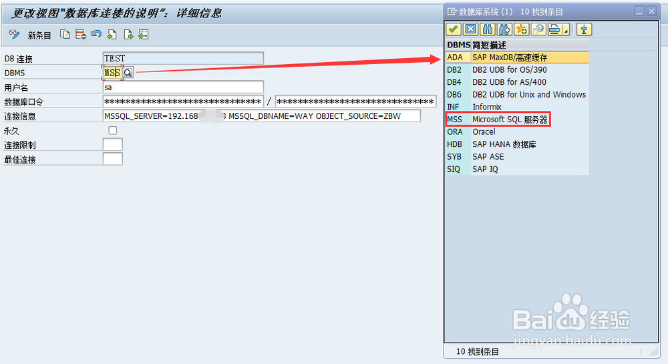Click the other-entry position icon
The width and height of the screenshot is (668, 364).
point(144,35)
